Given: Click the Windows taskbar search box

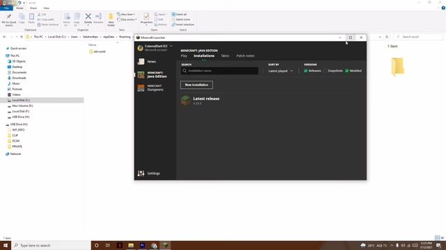Looking at the screenshot, I should 51,245.
